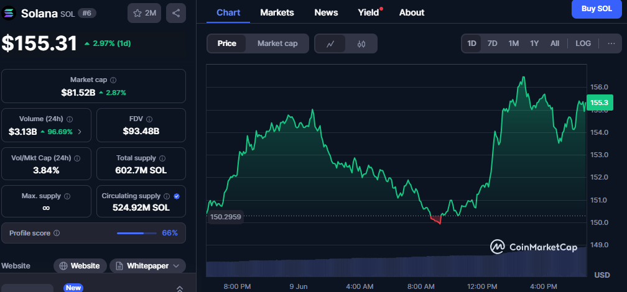Viewport: 627px width, 292px height.
Task: Click the Buy SOL button
Action: pyautogui.click(x=596, y=9)
